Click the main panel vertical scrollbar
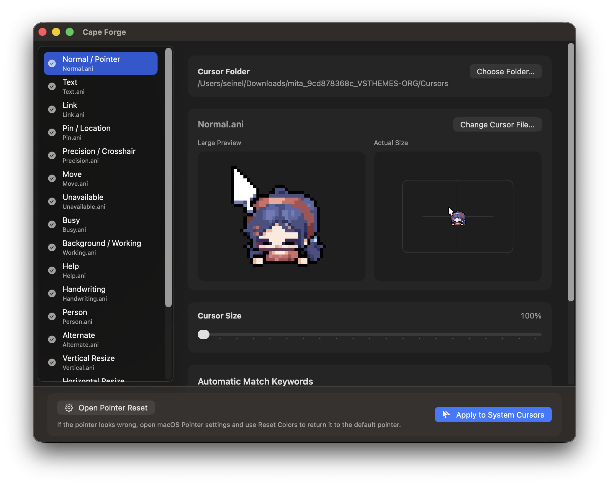609x486 pixels. point(571,172)
